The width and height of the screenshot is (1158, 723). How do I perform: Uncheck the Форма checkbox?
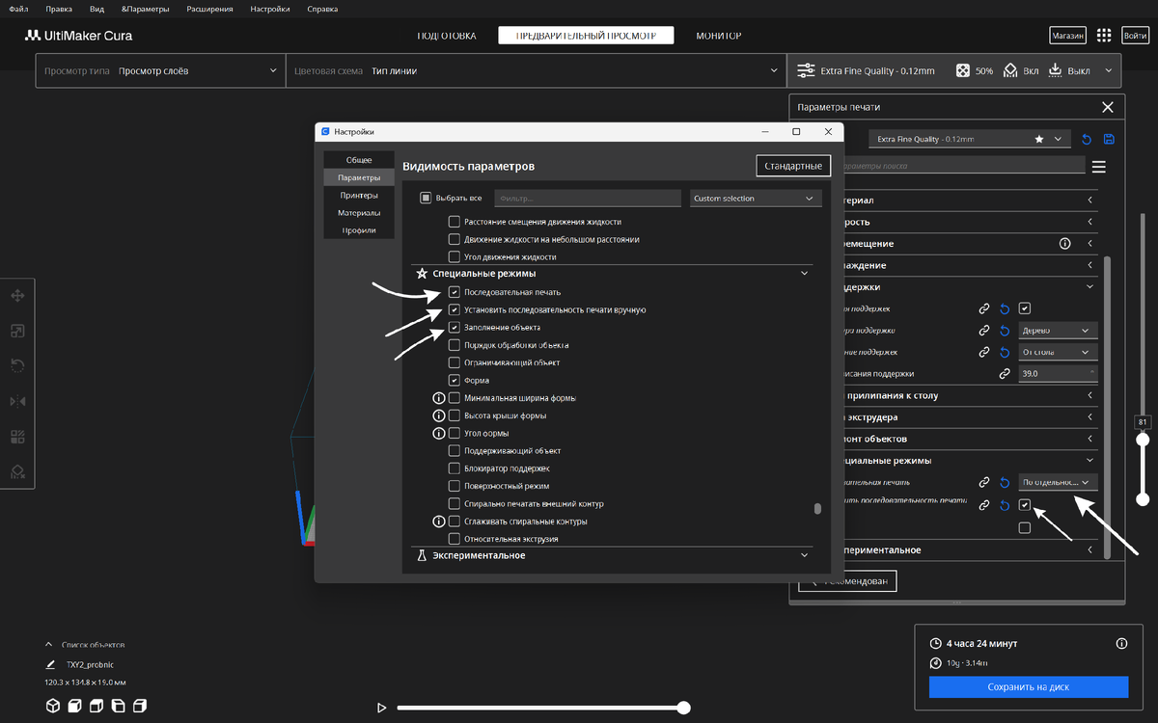[x=455, y=381]
